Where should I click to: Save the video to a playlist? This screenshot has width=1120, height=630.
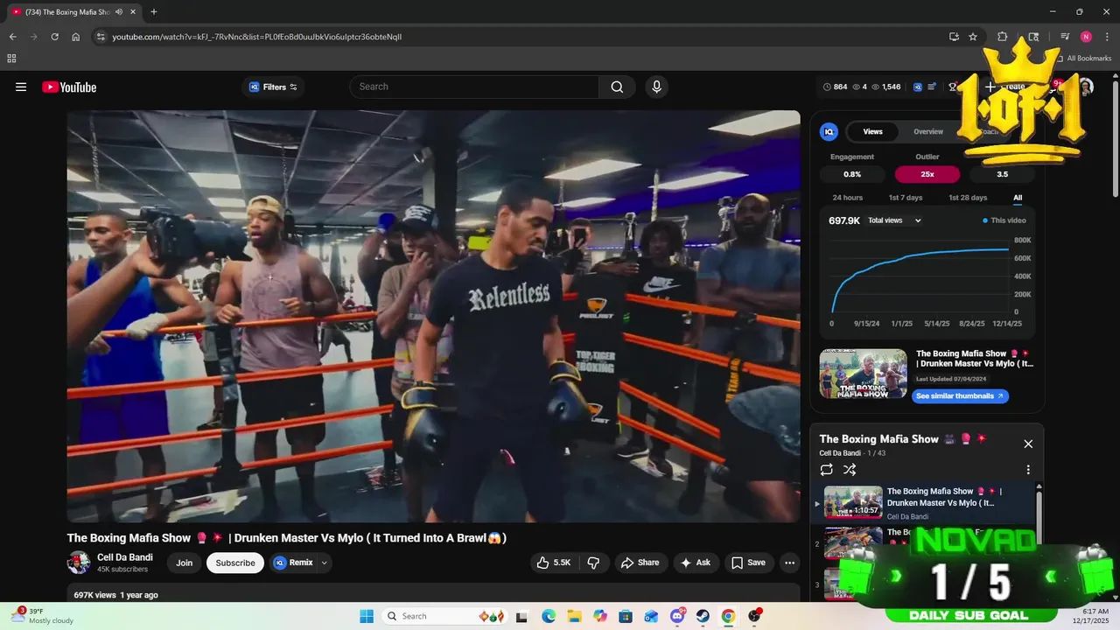click(748, 563)
